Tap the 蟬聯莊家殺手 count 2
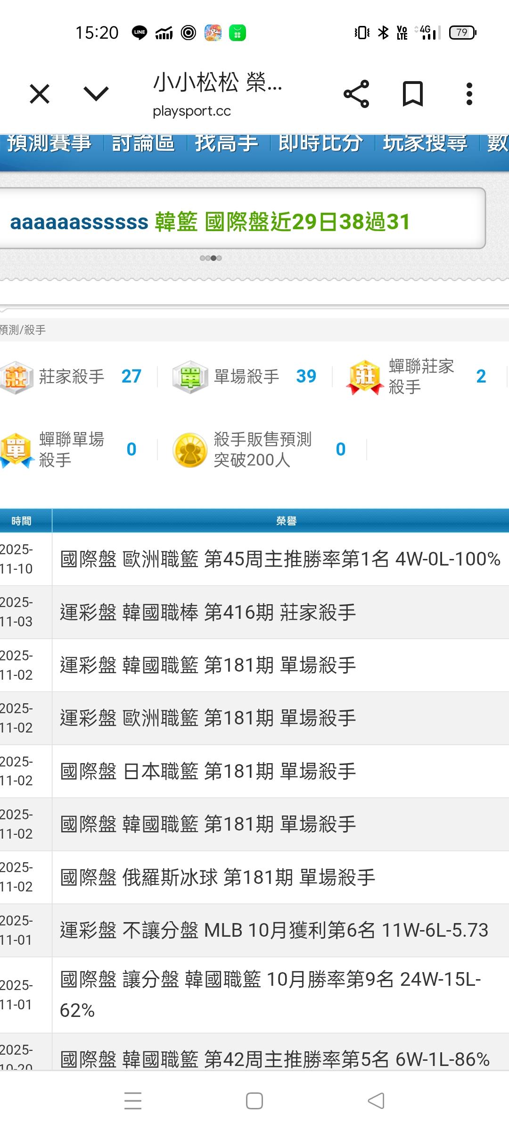This screenshot has width=509, height=1132. [x=481, y=376]
